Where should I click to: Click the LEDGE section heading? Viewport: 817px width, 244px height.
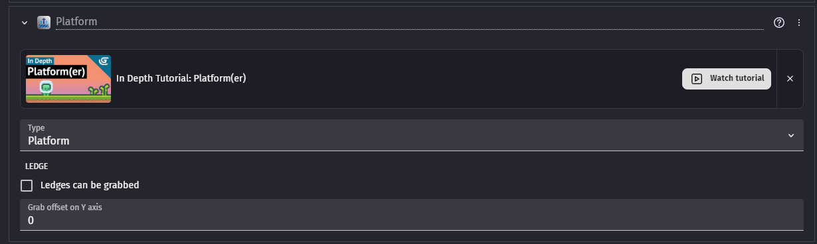[37, 166]
